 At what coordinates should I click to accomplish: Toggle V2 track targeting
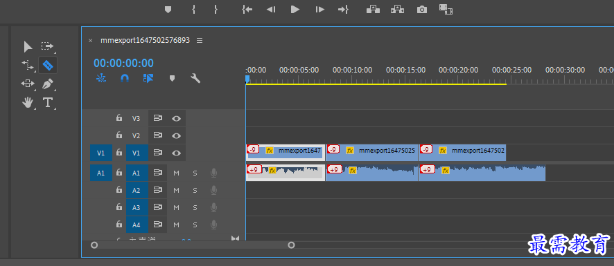(136, 136)
